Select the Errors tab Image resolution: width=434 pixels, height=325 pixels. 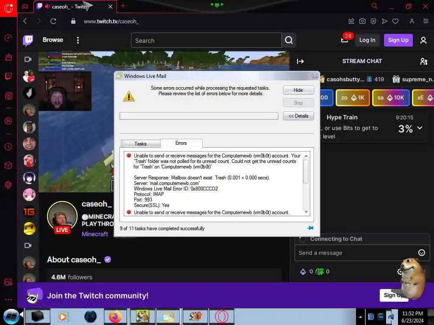pyautogui.click(x=181, y=143)
